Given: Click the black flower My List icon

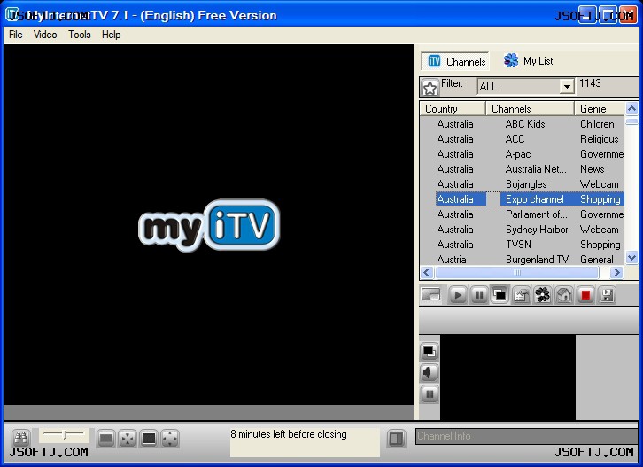Looking at the screenshot, I should (x=543, y=295).
